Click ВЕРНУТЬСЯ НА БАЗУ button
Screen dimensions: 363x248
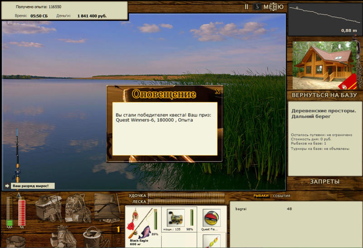click(324, 95)
